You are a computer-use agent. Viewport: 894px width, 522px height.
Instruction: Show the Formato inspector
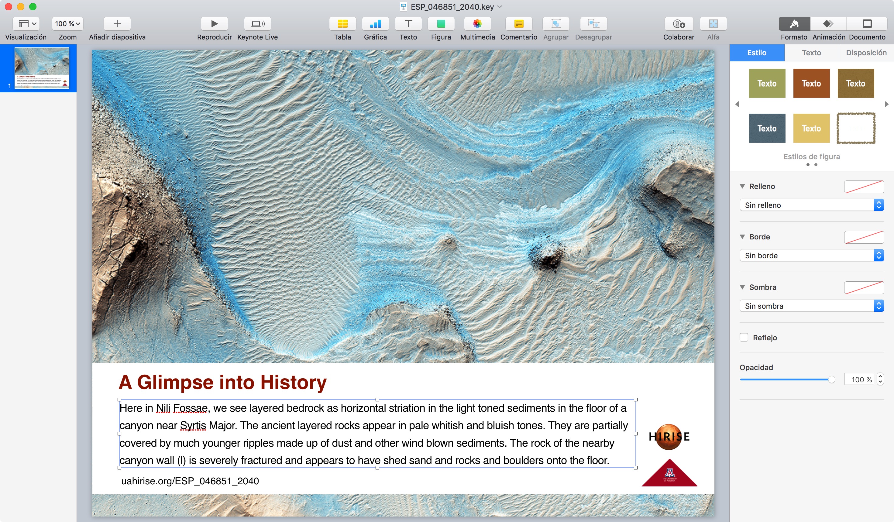(x=794, y=23)
